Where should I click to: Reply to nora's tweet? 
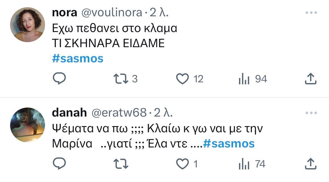[59, 79]
